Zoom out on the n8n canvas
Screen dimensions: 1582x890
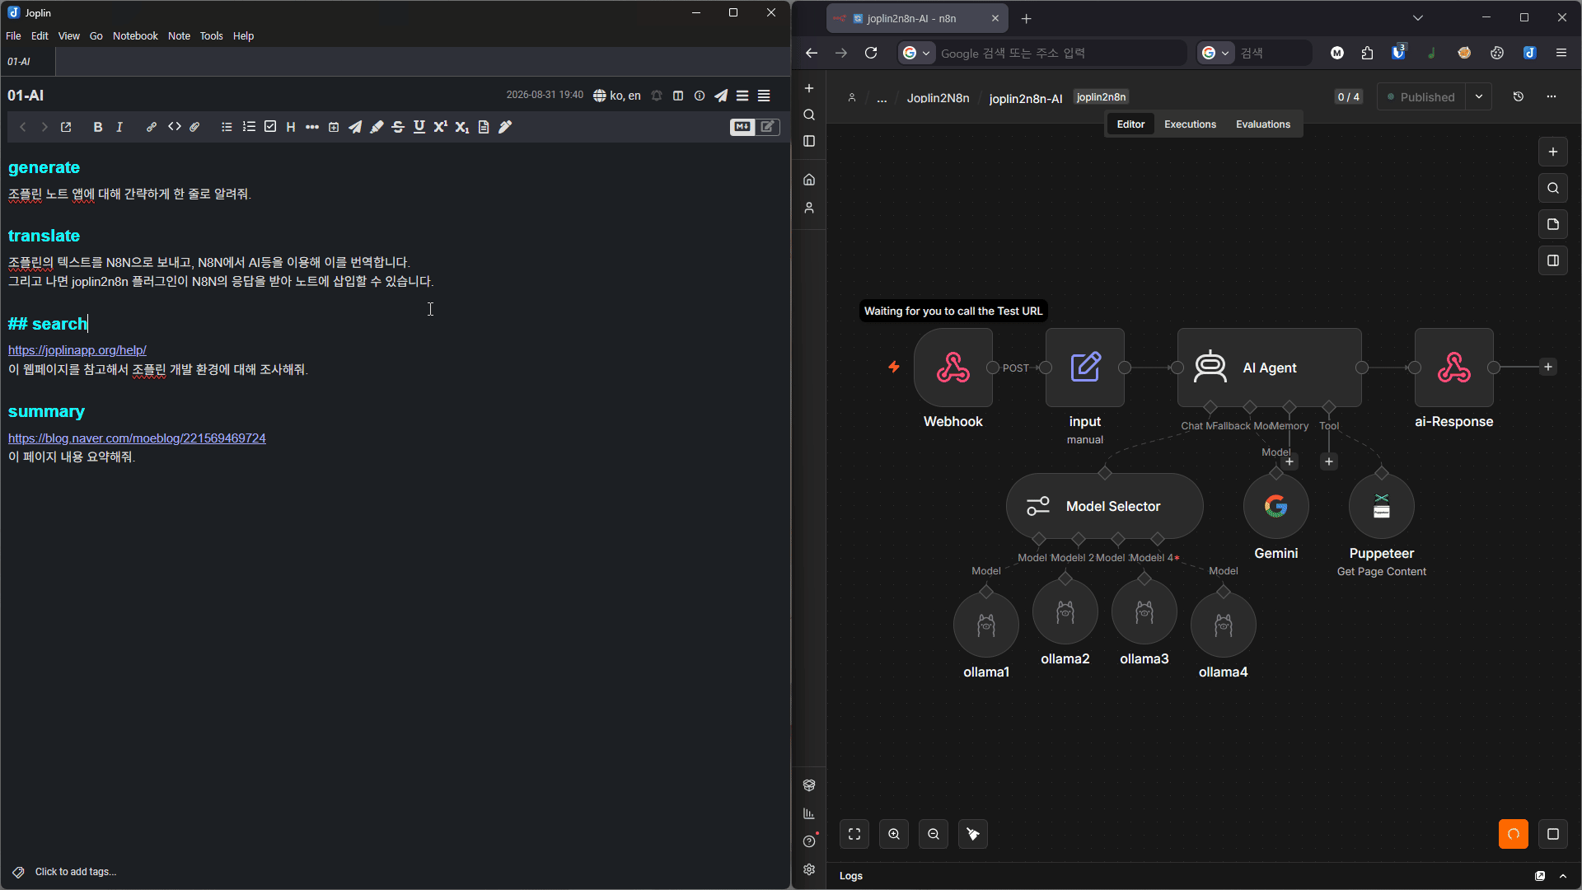(x=934, y=834)
